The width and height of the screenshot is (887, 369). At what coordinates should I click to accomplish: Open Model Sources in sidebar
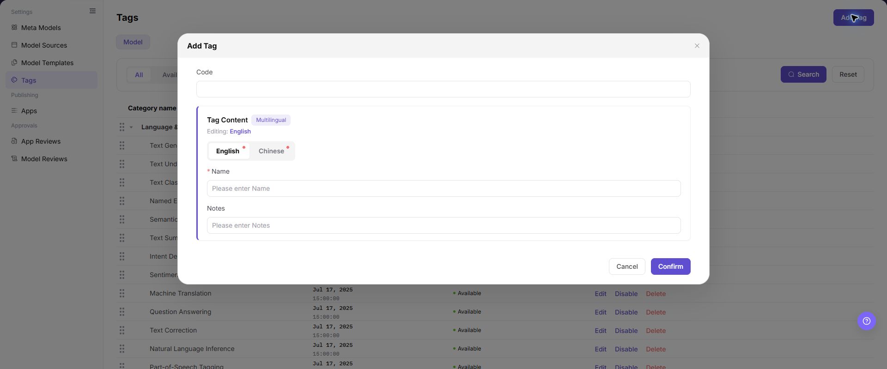(51, 45)
